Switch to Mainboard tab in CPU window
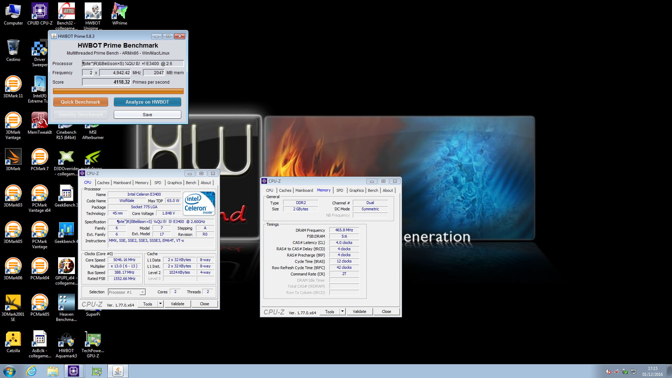 click(x=122, y=183)
